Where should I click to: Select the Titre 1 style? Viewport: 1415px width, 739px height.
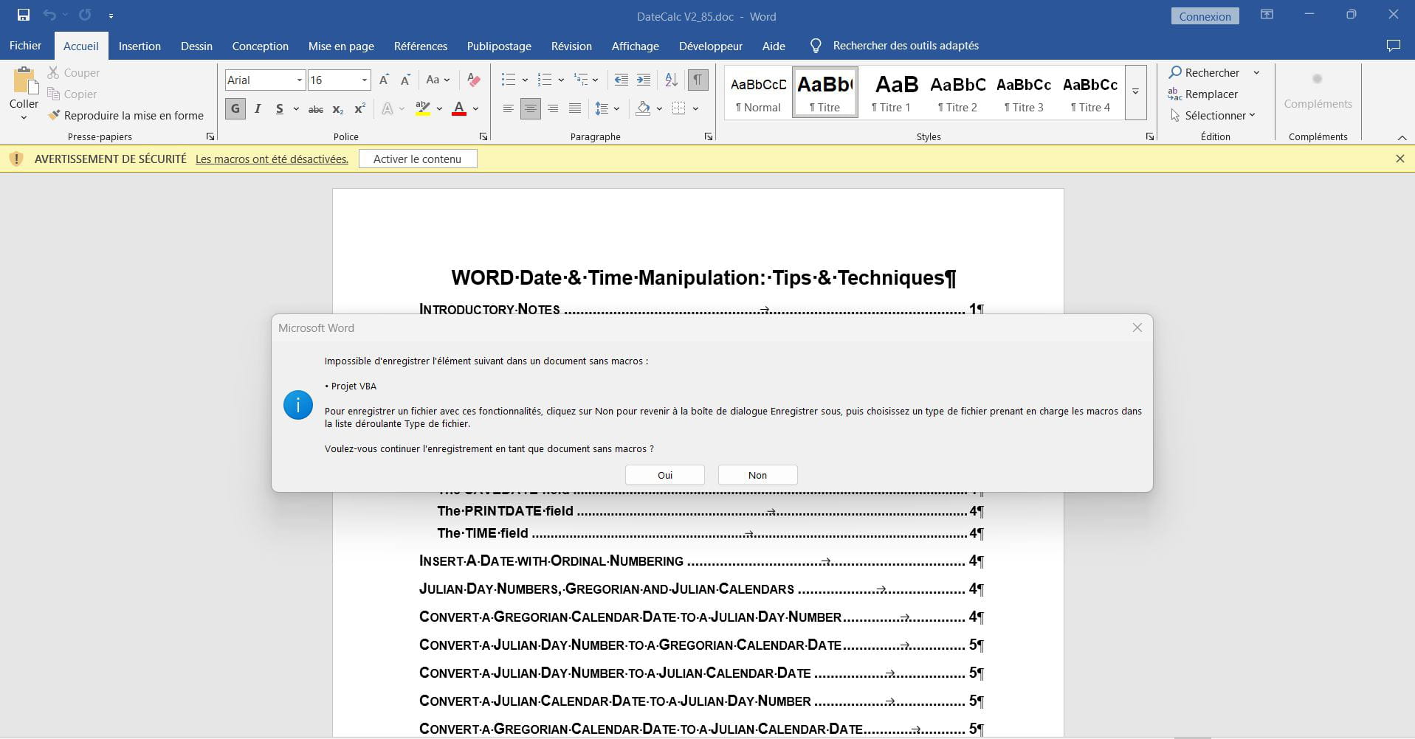pyautogui.click(x=891, y=92)
